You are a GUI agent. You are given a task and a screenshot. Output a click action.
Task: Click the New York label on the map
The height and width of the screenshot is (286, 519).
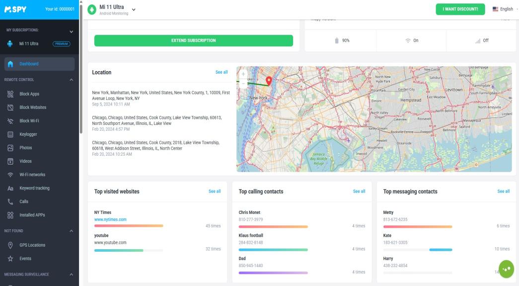click(258, 98)
